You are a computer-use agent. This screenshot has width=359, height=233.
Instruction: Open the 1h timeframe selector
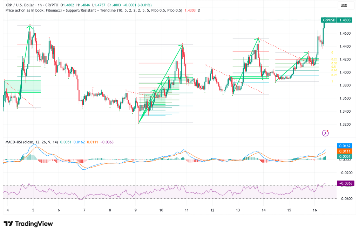(x=40, y=5)
